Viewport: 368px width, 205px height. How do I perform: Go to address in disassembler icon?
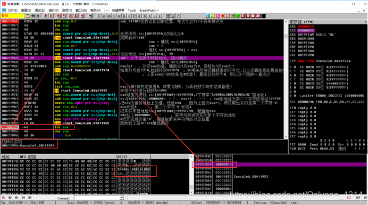coord(90,16)
